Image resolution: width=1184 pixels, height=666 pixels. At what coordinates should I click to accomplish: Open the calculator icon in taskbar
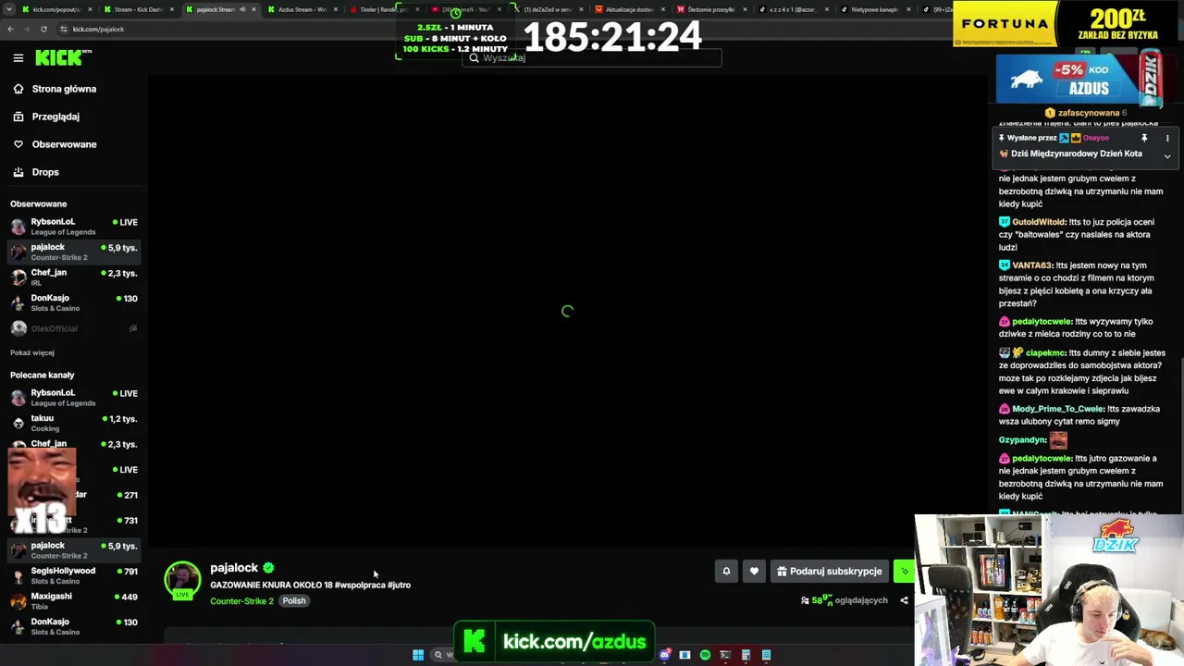pyautogui.click(x=746, y=655)
